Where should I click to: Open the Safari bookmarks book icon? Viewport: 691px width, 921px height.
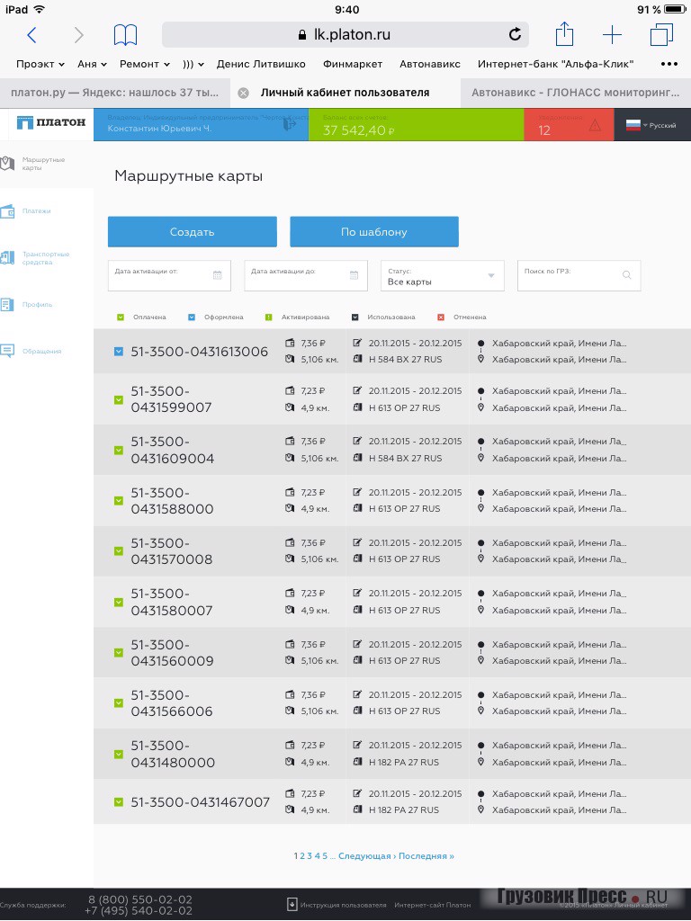pos(125,35)
